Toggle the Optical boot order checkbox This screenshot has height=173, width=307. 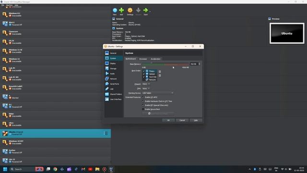(x=144, y=74)
